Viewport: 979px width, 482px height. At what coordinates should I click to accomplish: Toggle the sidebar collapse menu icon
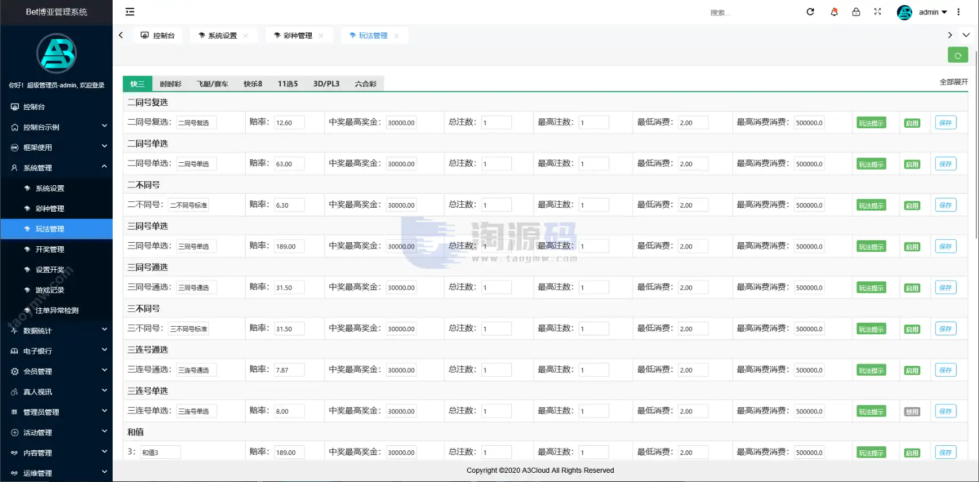(130, 12)
